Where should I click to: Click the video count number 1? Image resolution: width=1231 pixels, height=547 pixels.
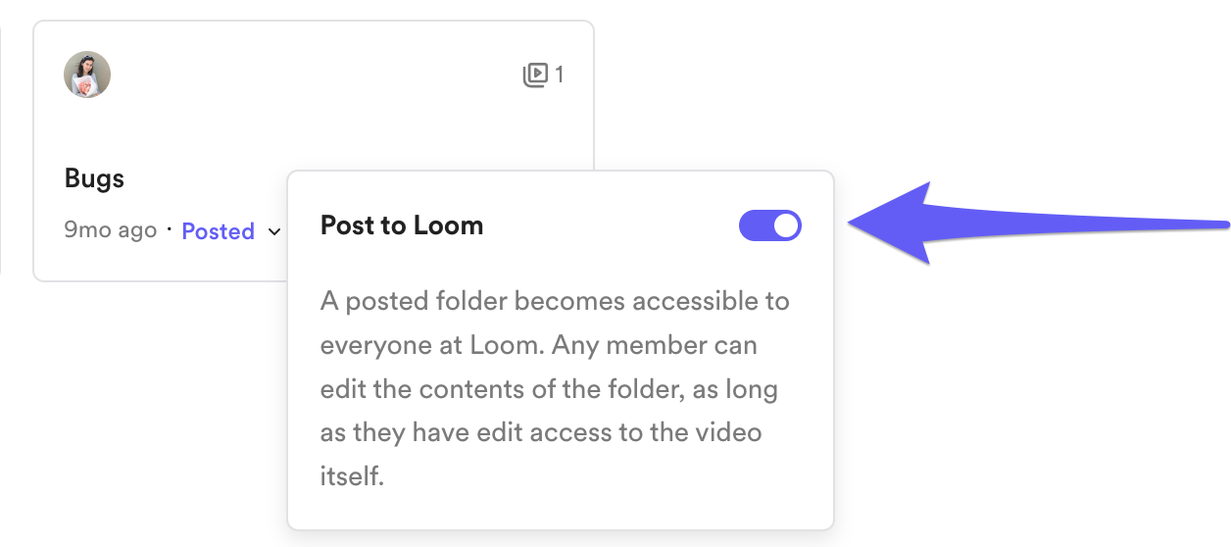tap(560, 75)
